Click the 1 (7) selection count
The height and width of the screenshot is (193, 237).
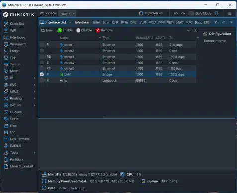point(192,30)
